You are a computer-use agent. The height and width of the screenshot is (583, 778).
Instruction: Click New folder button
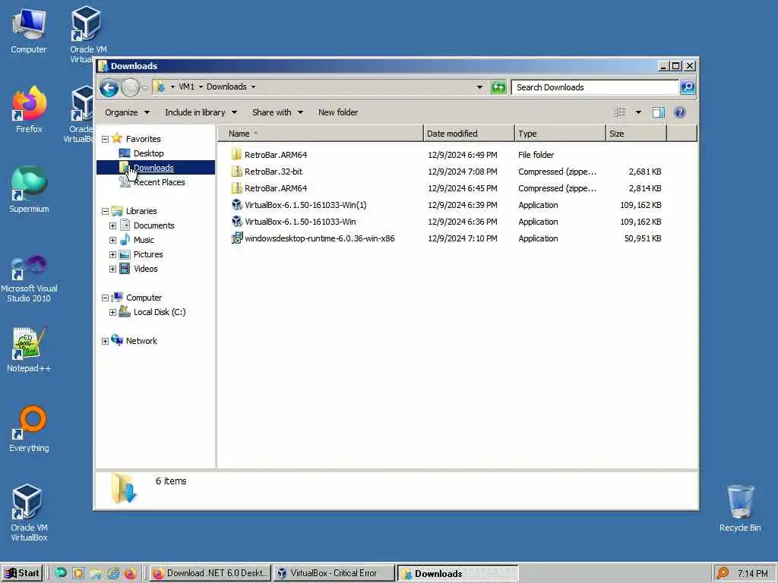coord(338,112)
